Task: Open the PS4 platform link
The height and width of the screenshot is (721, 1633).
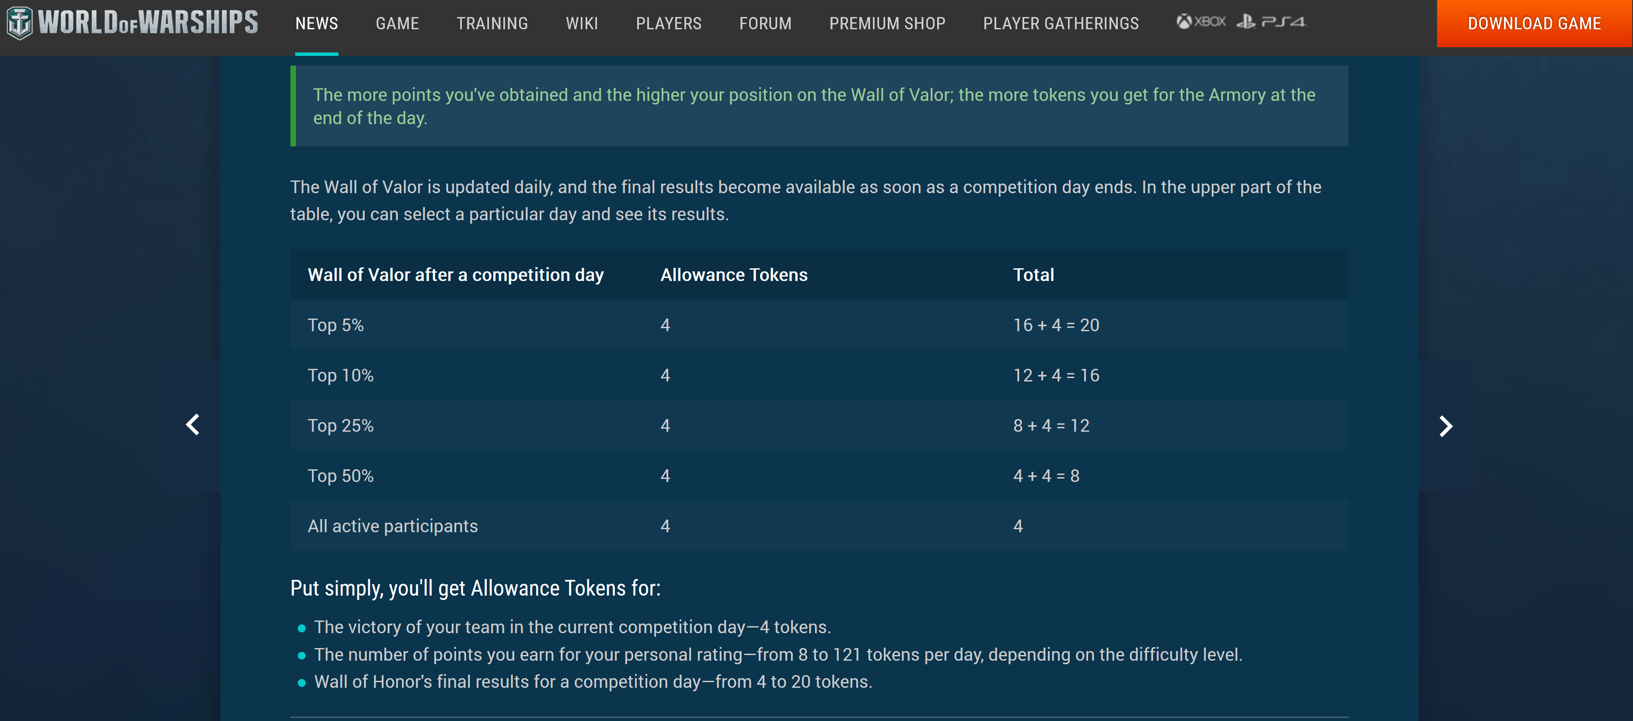Action: (1271, 22)
